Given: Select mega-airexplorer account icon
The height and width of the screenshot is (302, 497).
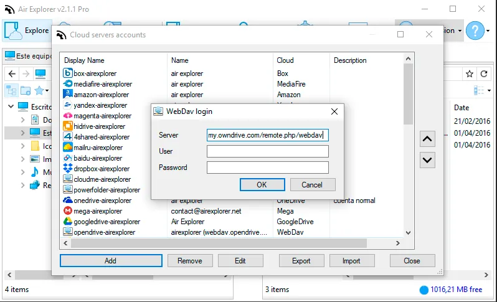Looking at the screenshot, I should (x=67, y=210).
